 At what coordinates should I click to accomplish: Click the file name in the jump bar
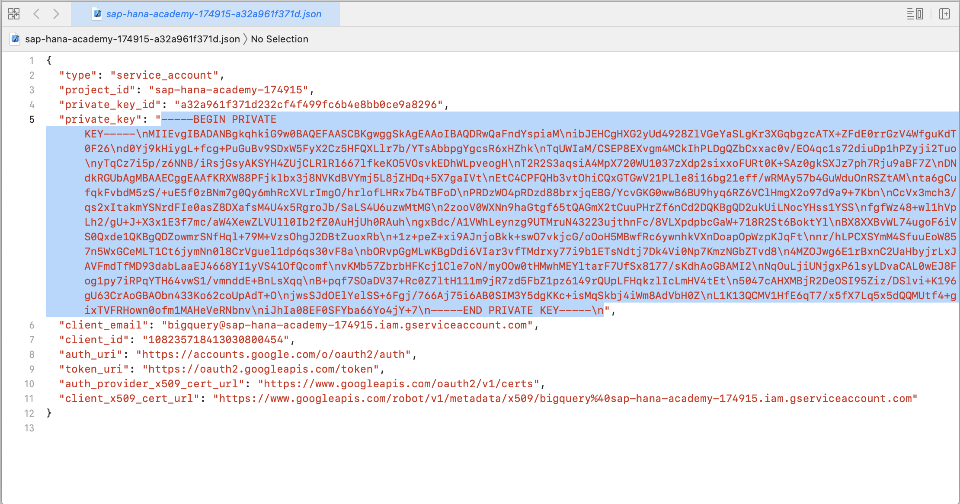[x=132, y=39]
